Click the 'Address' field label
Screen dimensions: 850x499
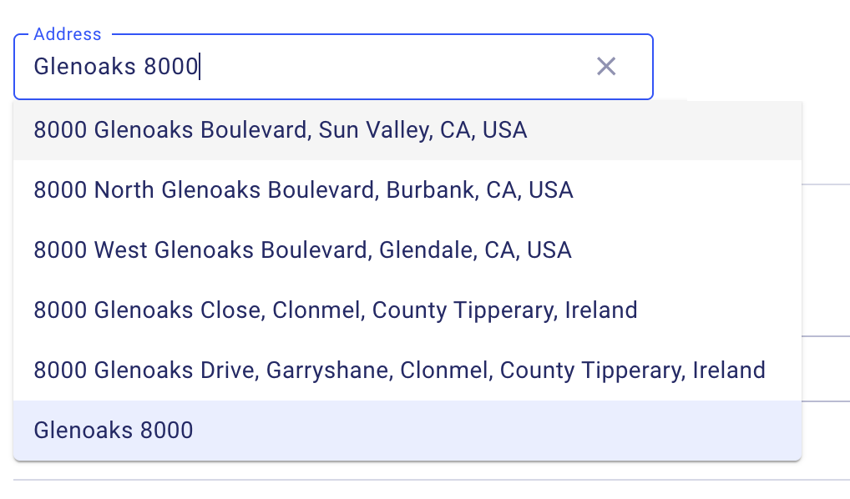pyautogui.click(x=68, y=34)
